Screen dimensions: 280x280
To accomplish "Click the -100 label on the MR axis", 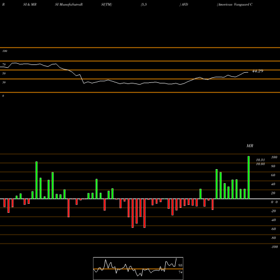I will (274, 247).
